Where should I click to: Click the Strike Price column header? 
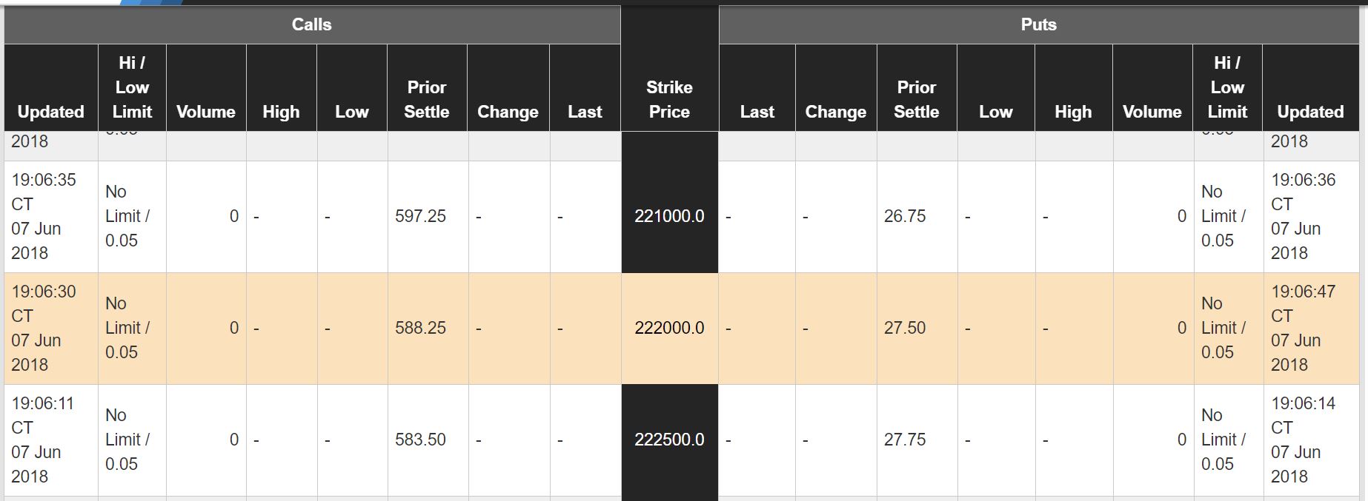pyautogui.click(x=669, y=99)
